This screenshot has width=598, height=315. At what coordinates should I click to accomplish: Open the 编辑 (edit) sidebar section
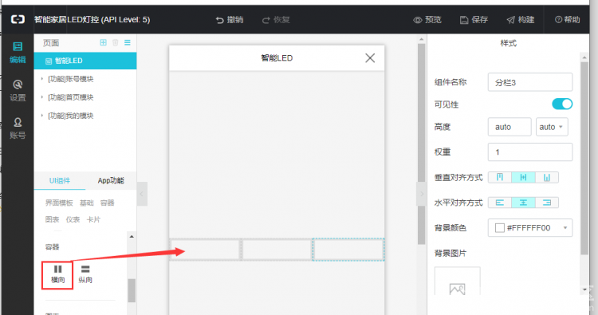(x=18, y=53)
